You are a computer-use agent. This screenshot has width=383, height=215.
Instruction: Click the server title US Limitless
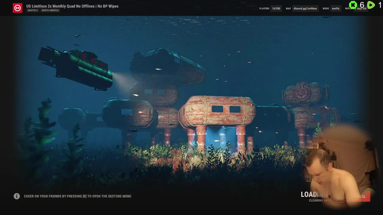72,6
